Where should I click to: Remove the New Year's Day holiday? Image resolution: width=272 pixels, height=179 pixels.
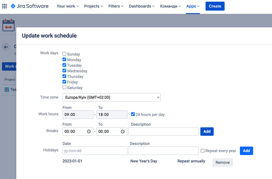(222, 162)
